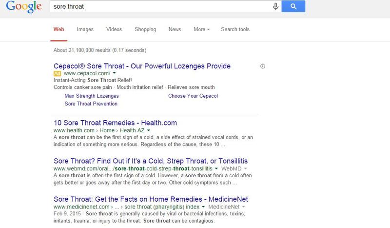Open the Shopping tab
This screenshot has width=390, height=228.
tap(145, 29)
